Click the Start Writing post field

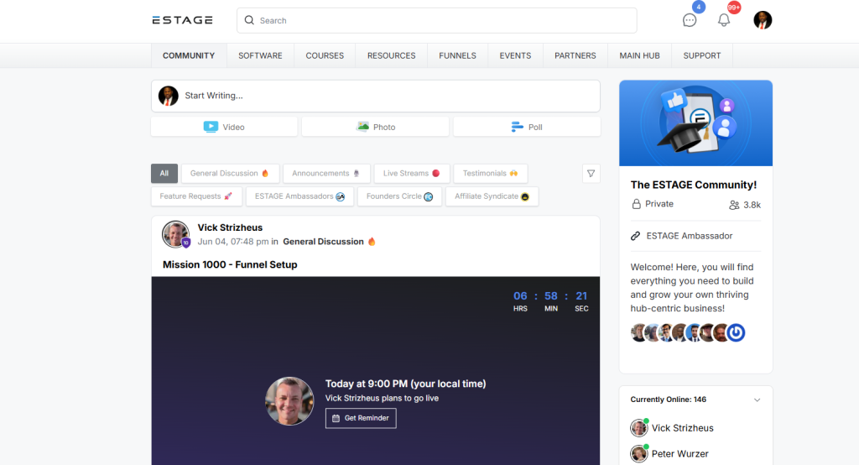pos(375,96)
